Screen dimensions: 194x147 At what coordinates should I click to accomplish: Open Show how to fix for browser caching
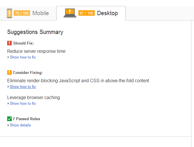(23, 103)
